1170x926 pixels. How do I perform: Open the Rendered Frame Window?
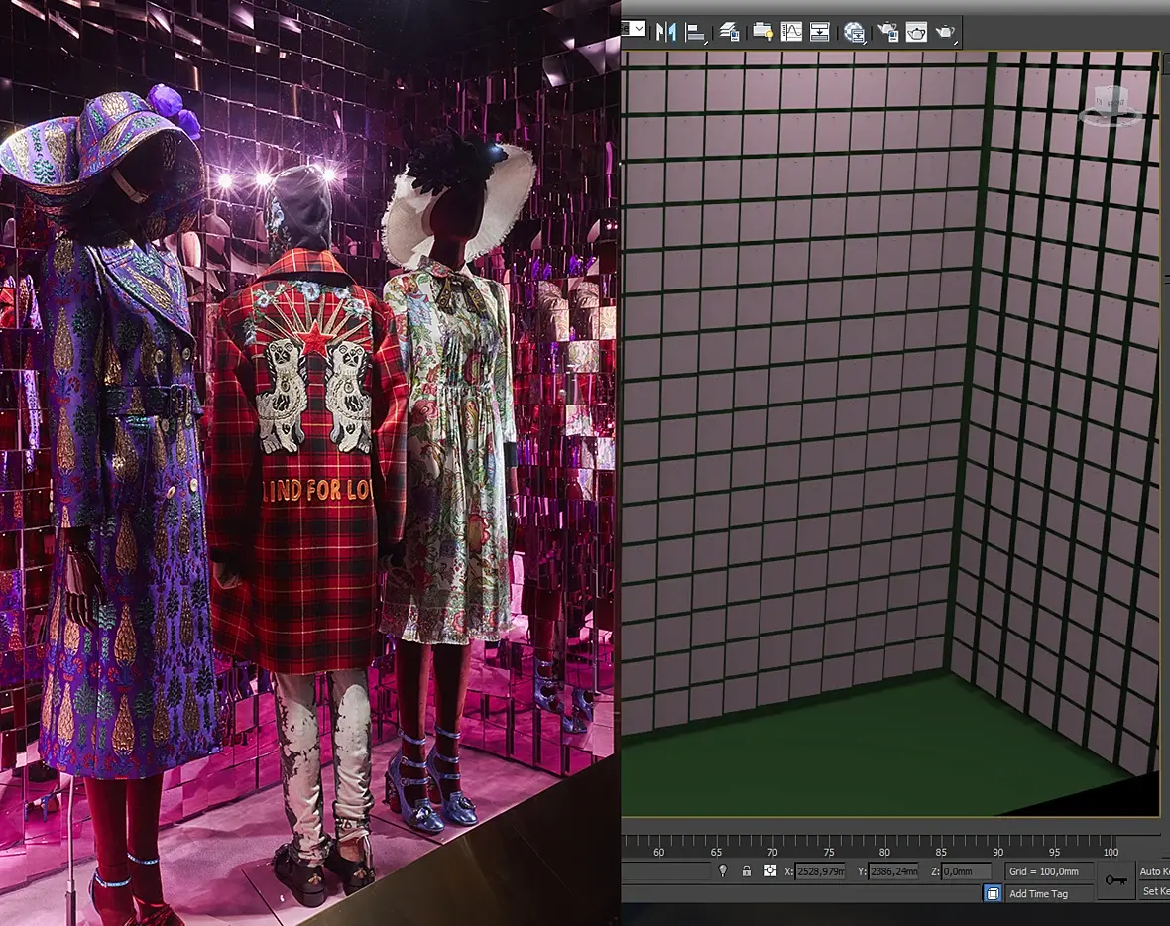coord(917,32)
